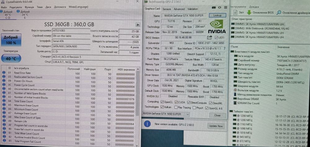310x147 pixels.
Task: Select the Number of Valid Spare Blocks row
Action: pyautogui.click(x=69, y=93)
